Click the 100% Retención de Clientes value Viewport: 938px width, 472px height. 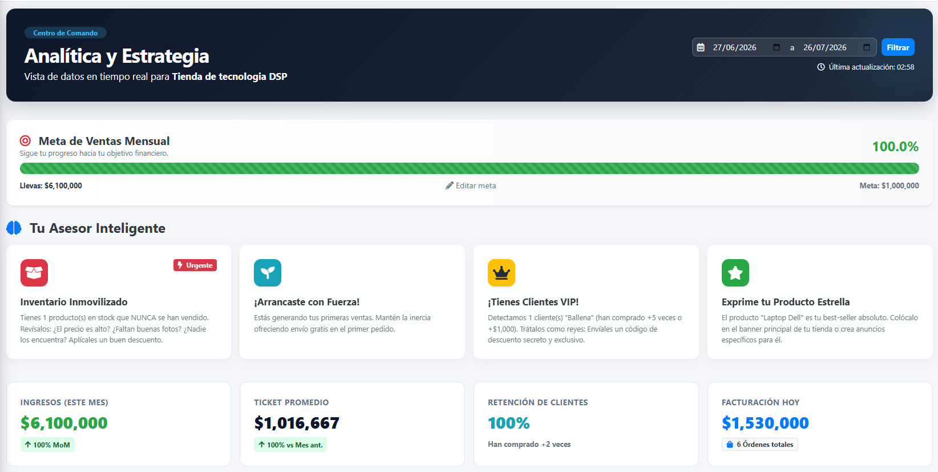pos(509,423)
